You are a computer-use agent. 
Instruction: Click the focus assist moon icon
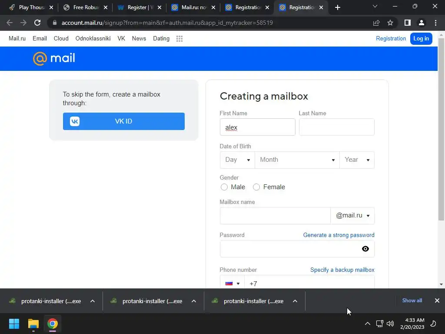433,324
